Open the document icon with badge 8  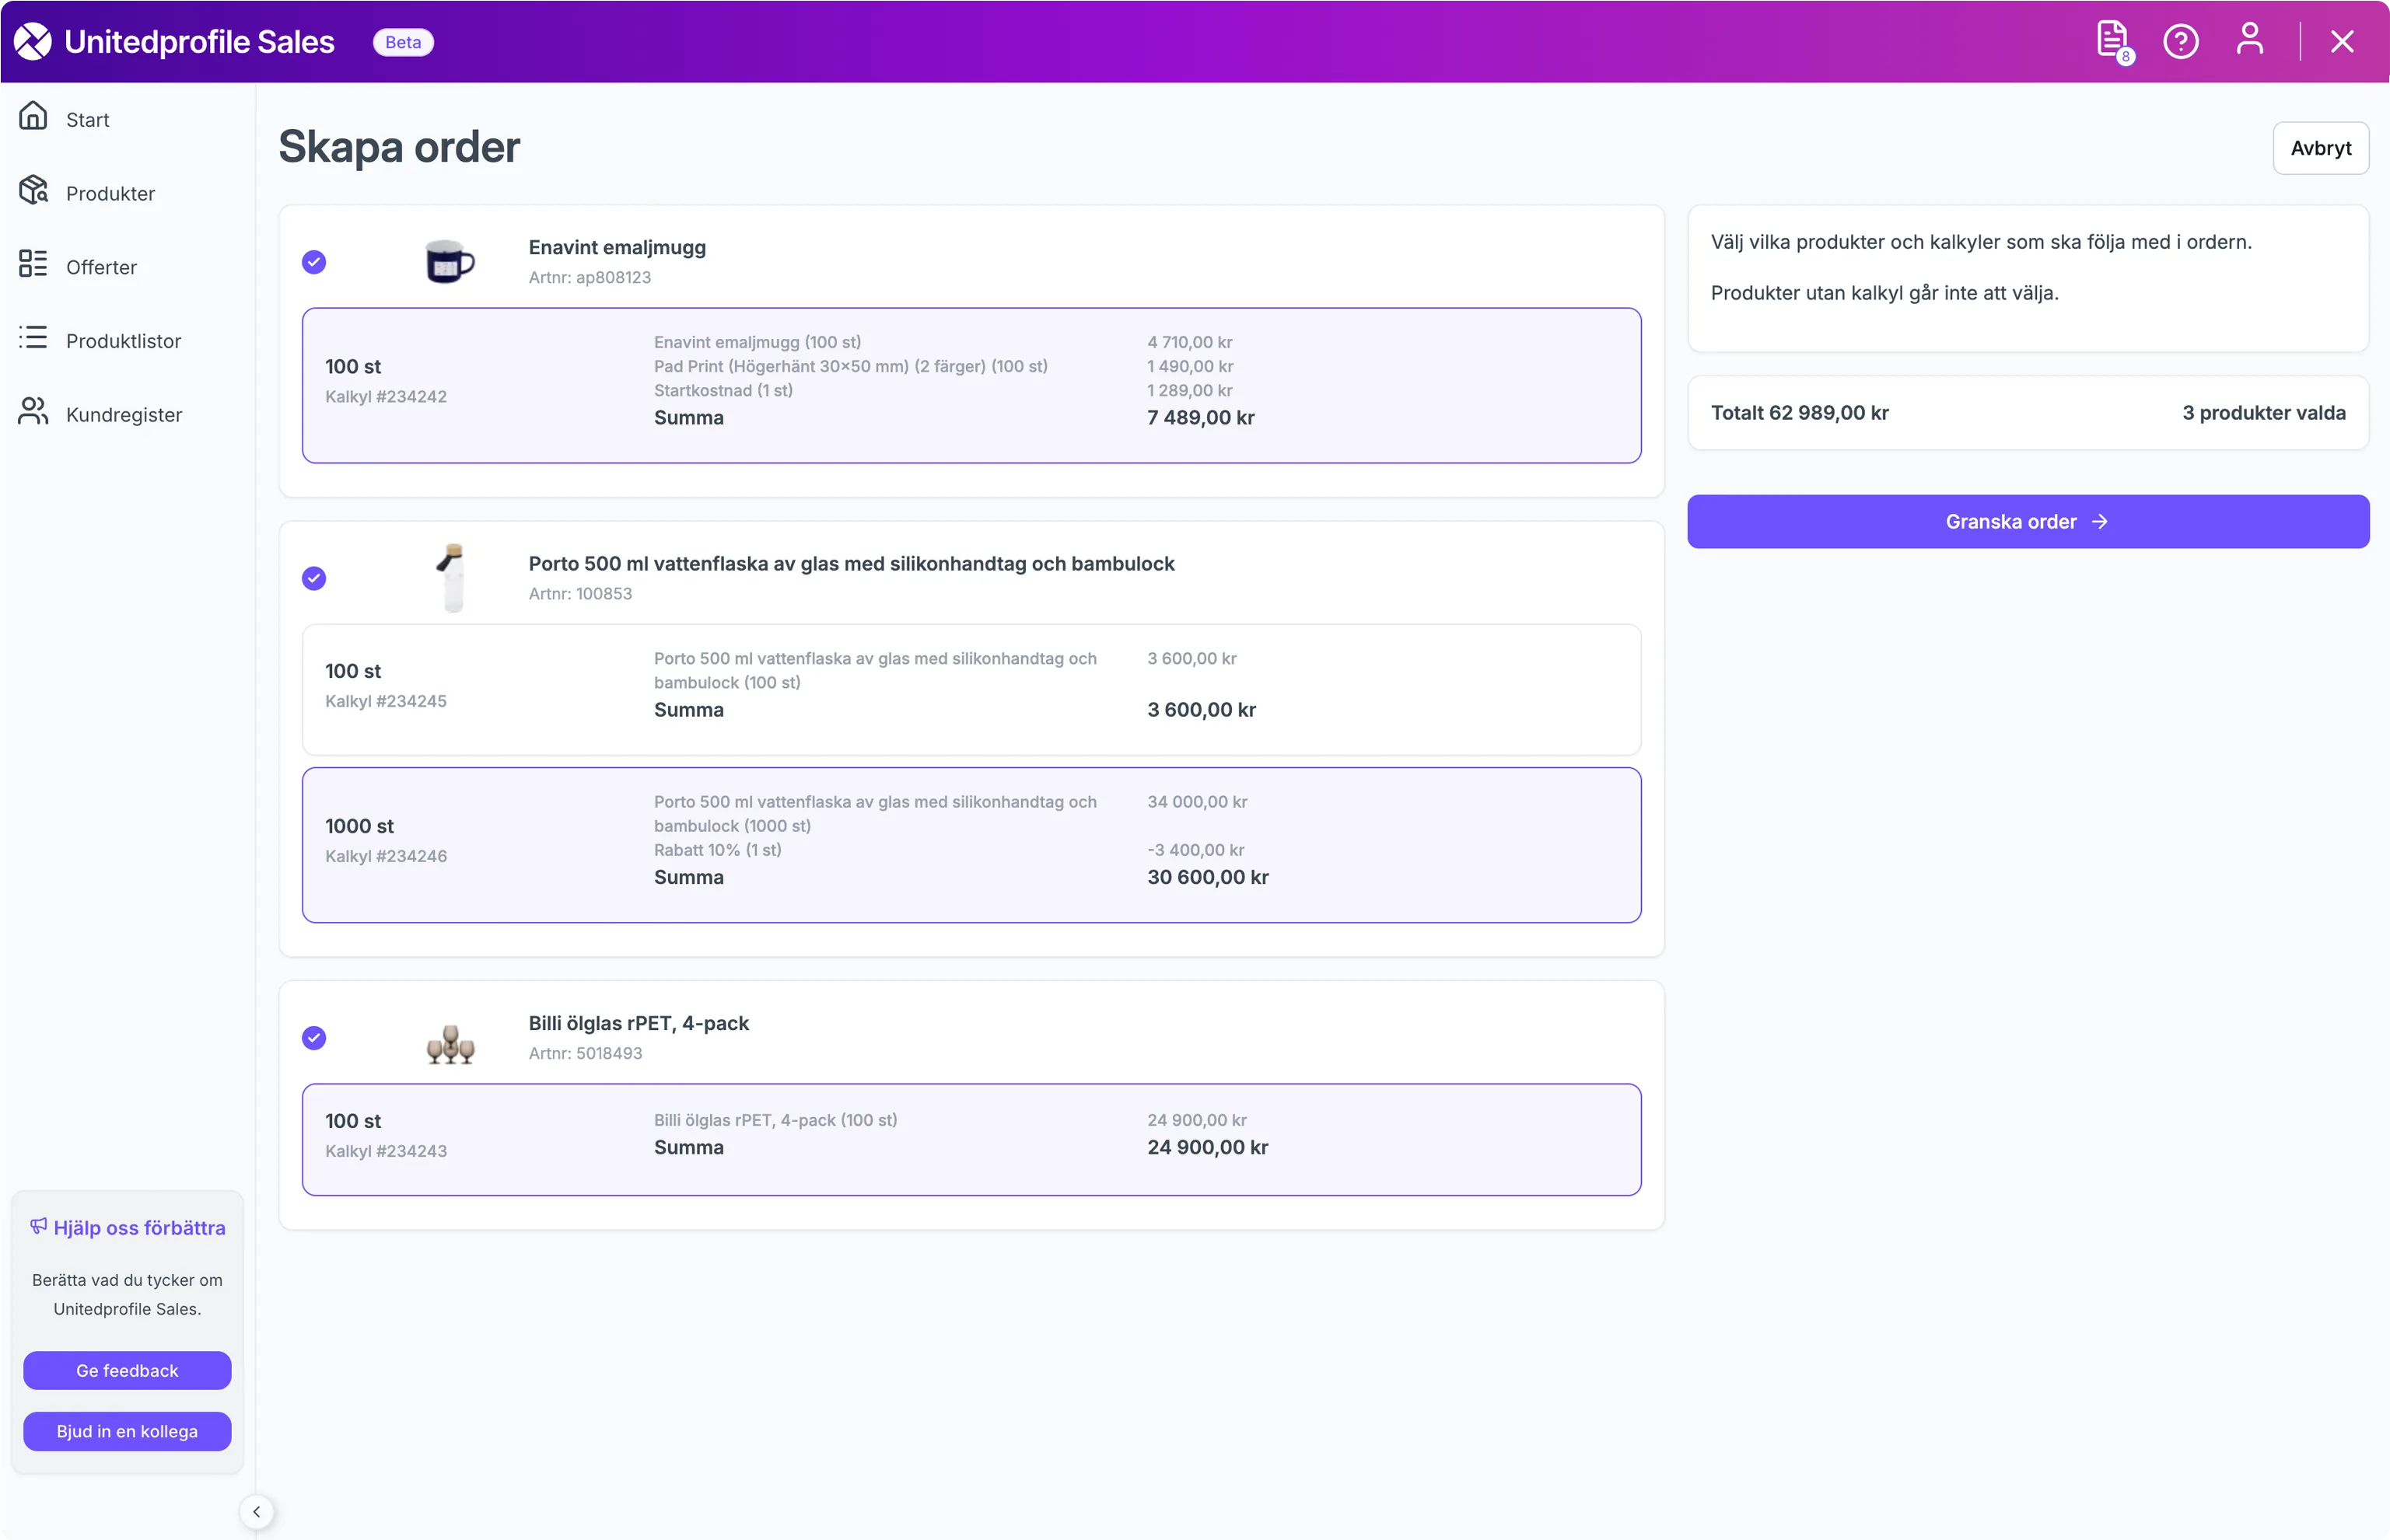pos(2113,41)
